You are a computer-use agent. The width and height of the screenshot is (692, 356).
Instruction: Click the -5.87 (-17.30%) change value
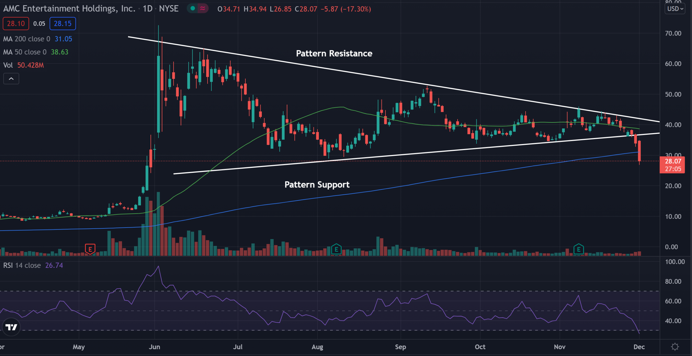[346, 9]
